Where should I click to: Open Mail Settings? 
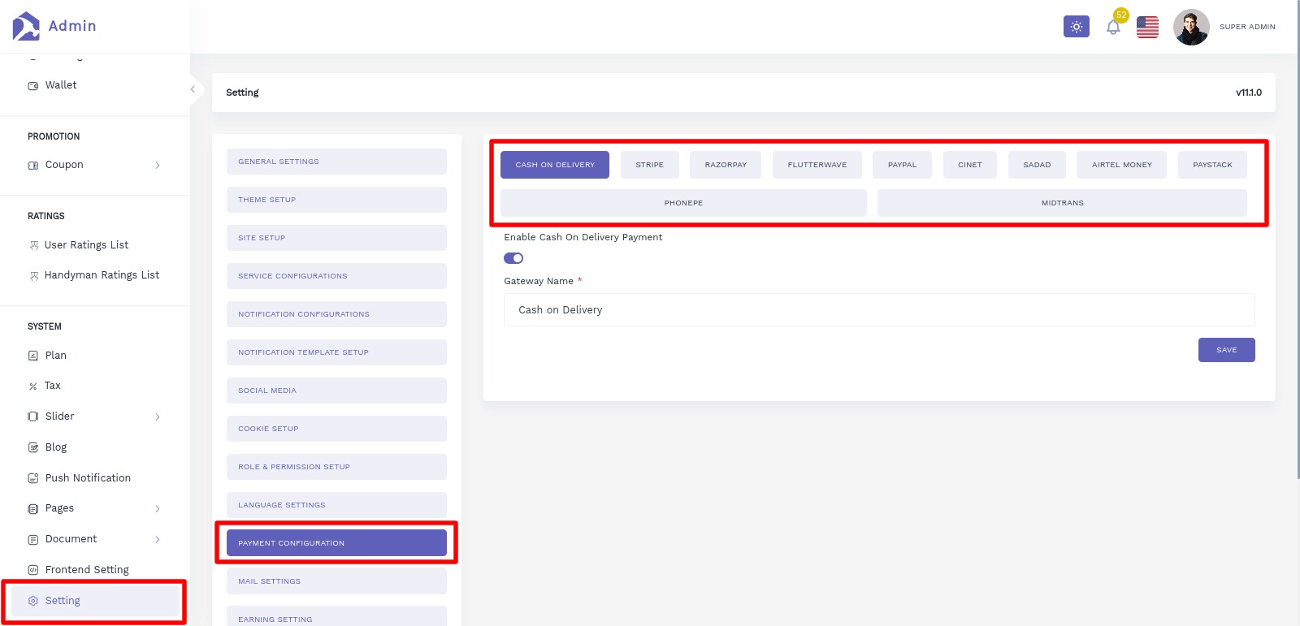336,581
